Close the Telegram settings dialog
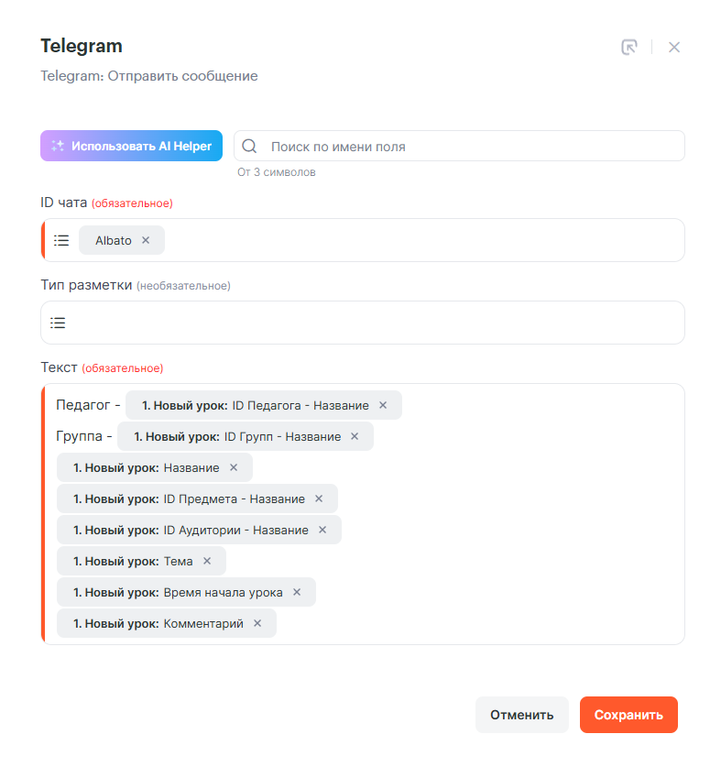 tap(674, 47)
